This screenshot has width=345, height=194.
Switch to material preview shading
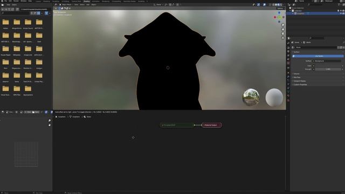point(278,5)
